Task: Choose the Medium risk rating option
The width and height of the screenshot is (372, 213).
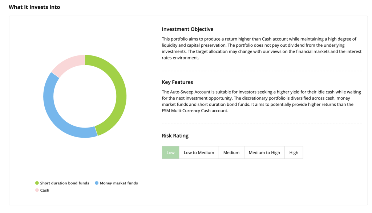Action: [x=231, y=153]
